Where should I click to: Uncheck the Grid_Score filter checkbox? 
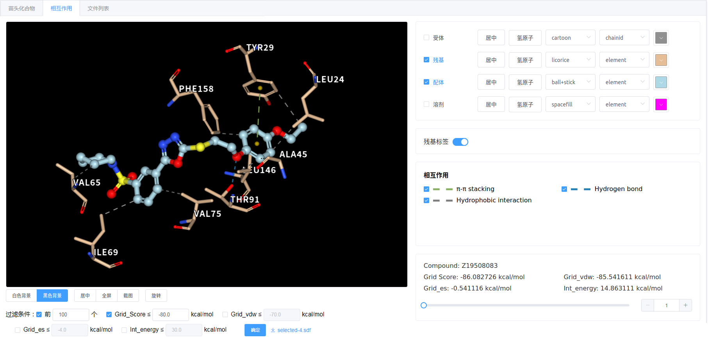pyautogui.click(x=109, y=314)
